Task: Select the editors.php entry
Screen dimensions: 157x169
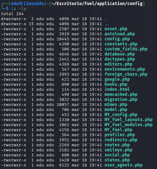Action: [118, 64]
